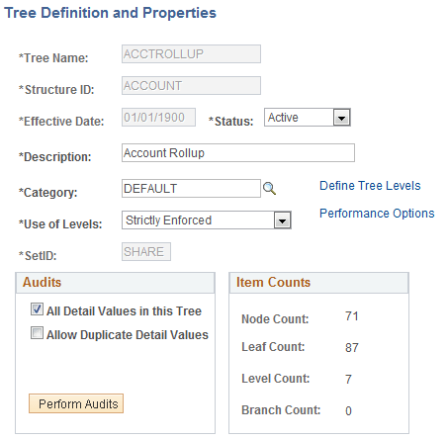Click the Item Counts group header

click(x=318, y=283)
